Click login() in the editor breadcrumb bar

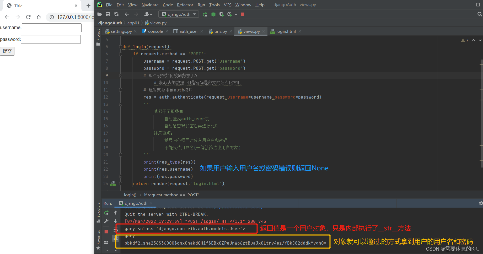130,195
